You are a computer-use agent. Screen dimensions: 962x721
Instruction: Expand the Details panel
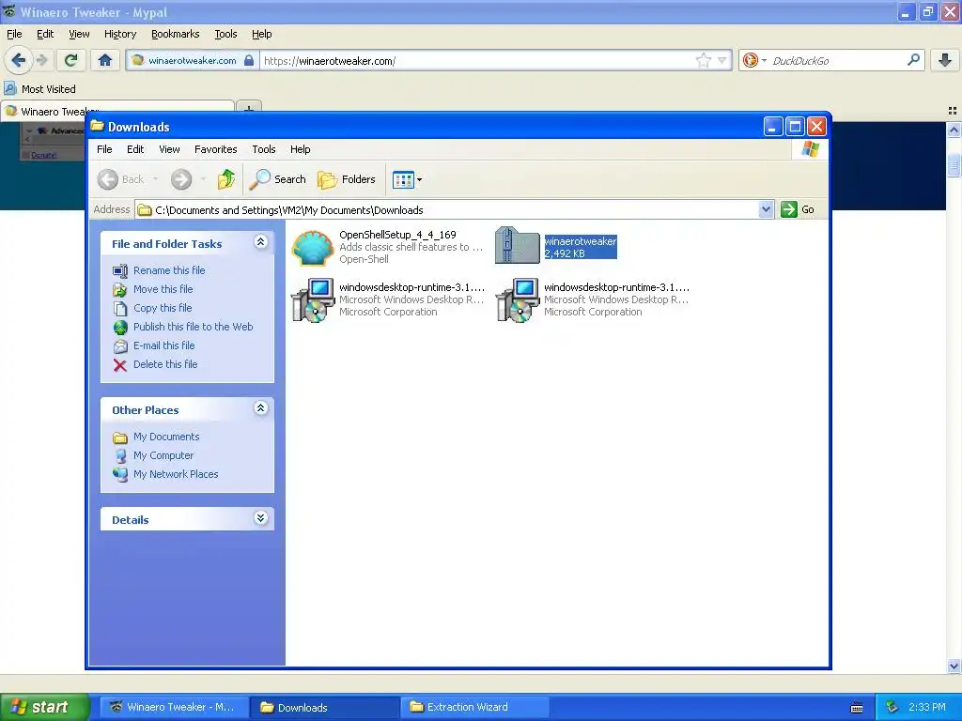(260, 518)
